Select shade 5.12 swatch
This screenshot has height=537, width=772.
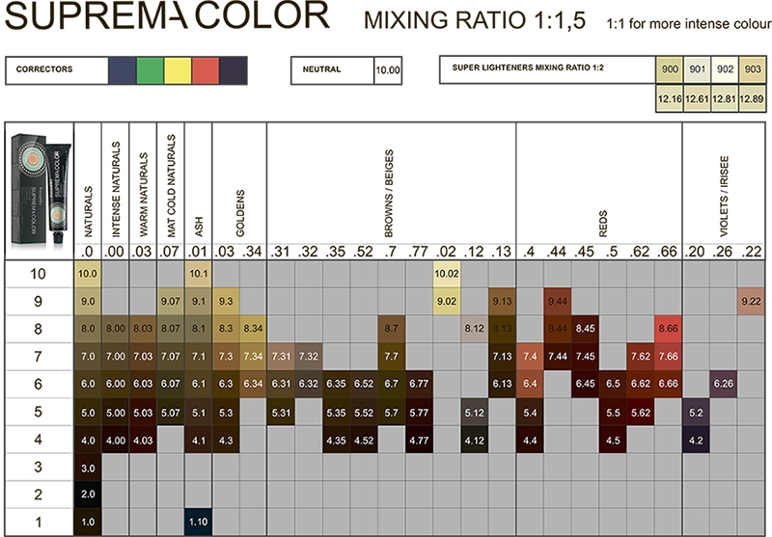coord(474,413)
